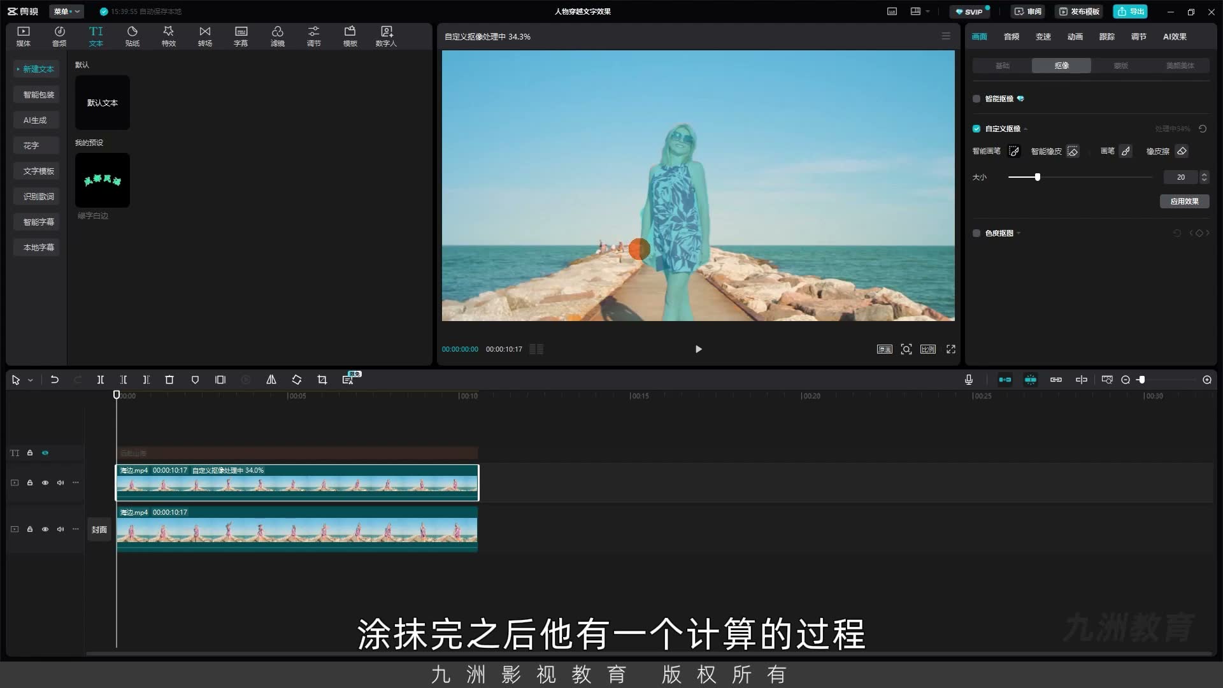
Task: Lock the text track
Action: [30, 453]
